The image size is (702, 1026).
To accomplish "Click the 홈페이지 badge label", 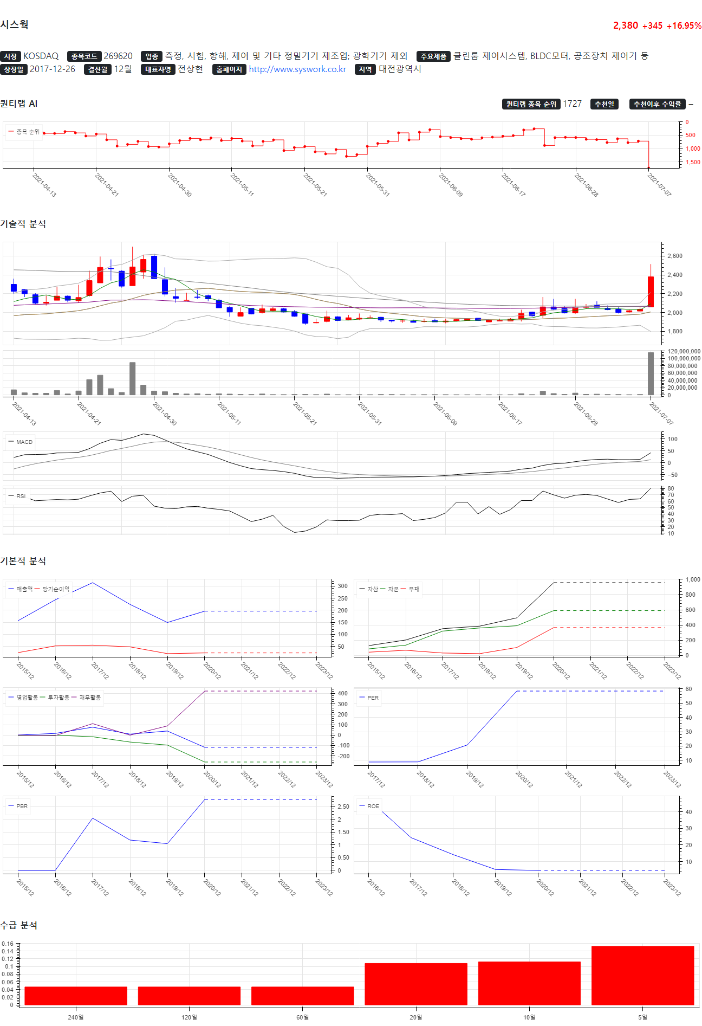I will tap(229, 69).
